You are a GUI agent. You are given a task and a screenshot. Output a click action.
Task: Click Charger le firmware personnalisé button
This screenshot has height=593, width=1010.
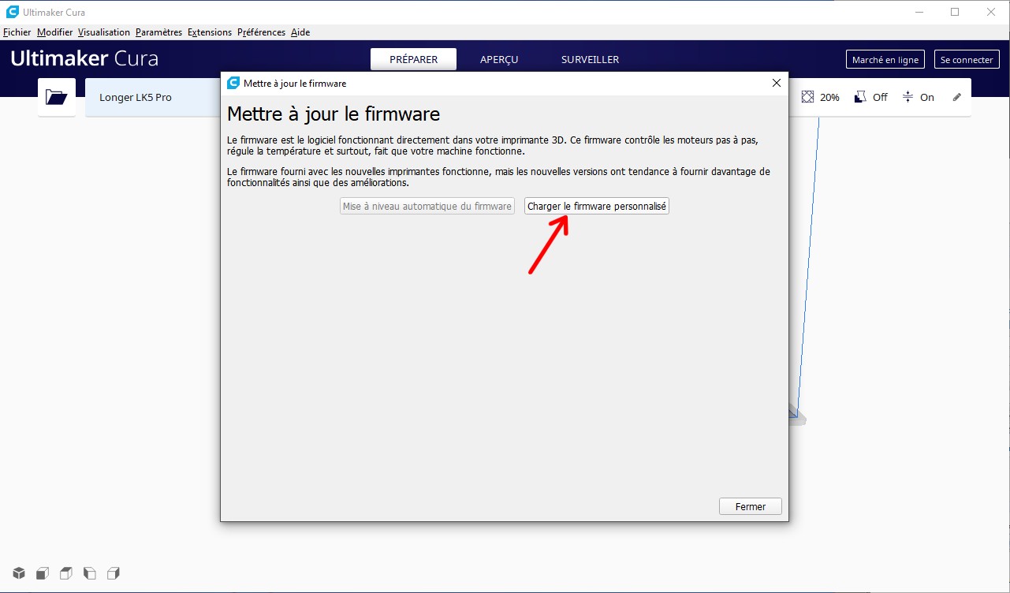(597, 206)
